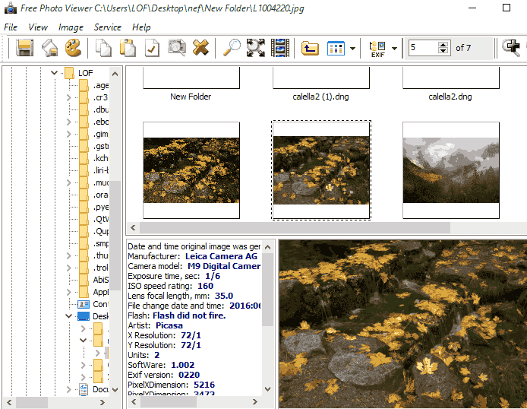Screen dimensions: 527x409
Task: Open the color palette tool
Action: (73, 48)
